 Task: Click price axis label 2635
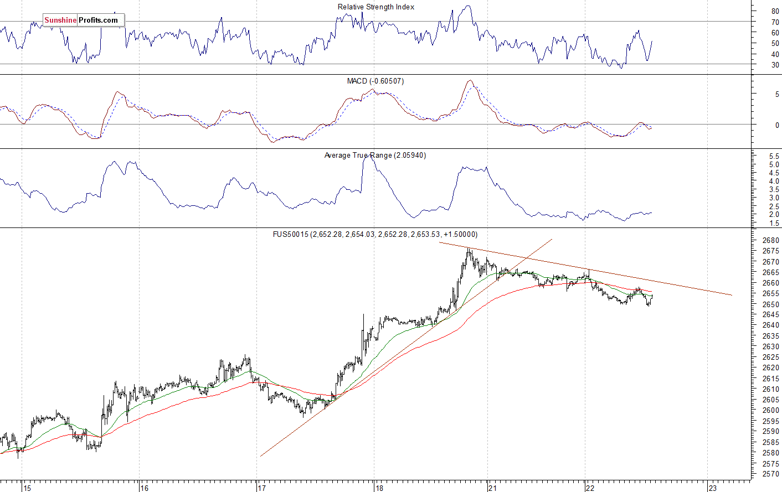(x=771, y=336)
